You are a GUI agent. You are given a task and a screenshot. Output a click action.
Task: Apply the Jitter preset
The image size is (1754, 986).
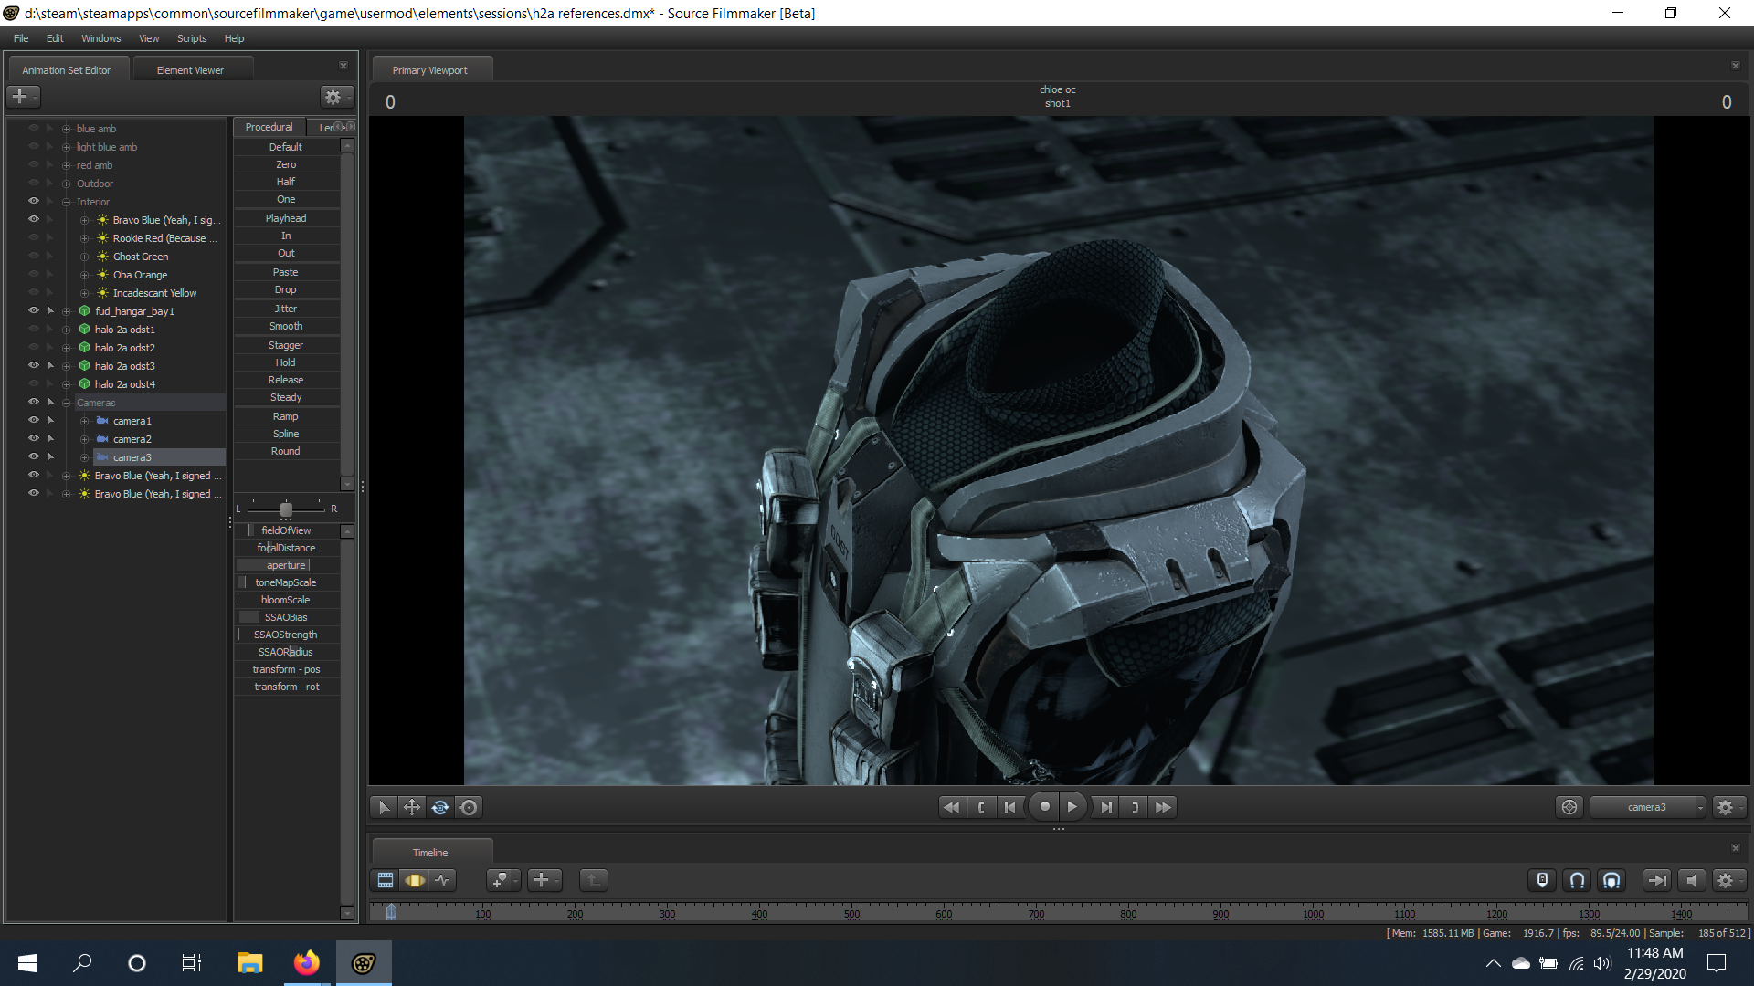coord(286,309)
